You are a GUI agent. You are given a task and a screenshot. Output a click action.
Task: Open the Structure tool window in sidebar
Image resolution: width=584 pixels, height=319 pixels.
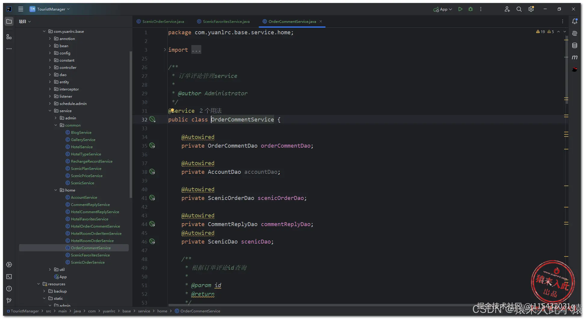tap(9, 37)
